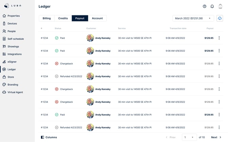Open Branding settings
Image resolution: width=228 pixels, height=142 pixels.
[10, 85]
